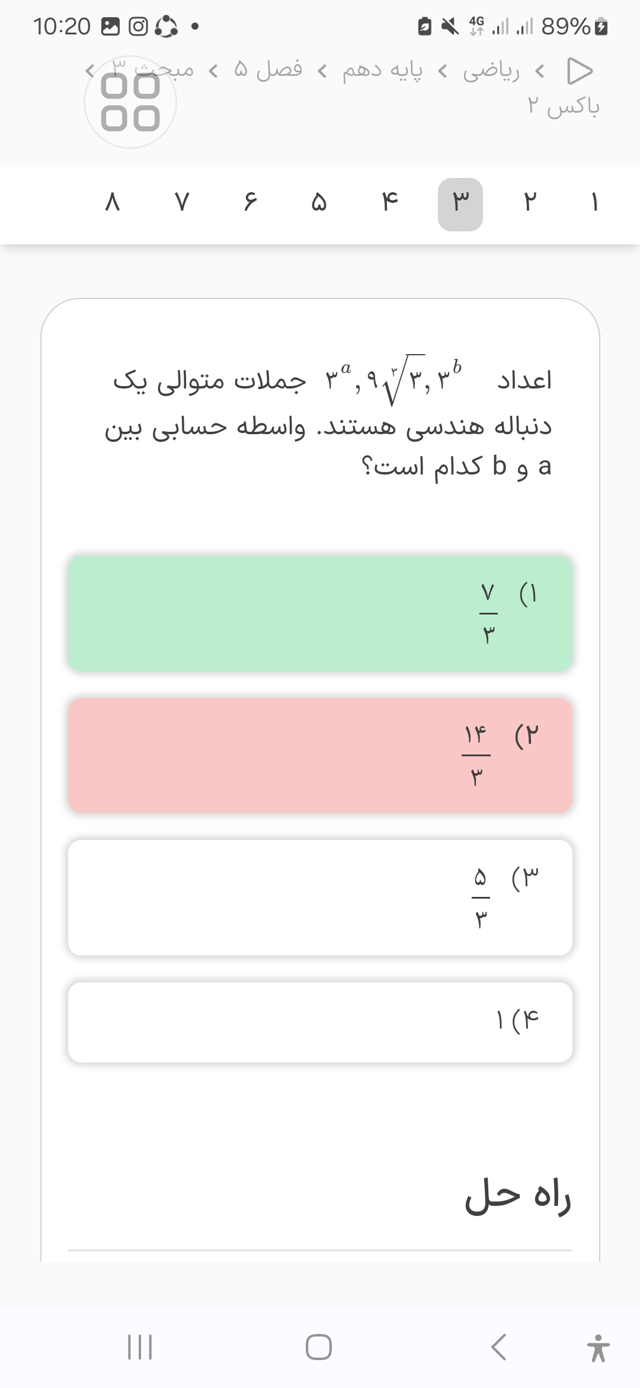Tap the play triangle icon in the breadcrumb
The width and height of the screenshot is (640, 1388).
(580, 71)
